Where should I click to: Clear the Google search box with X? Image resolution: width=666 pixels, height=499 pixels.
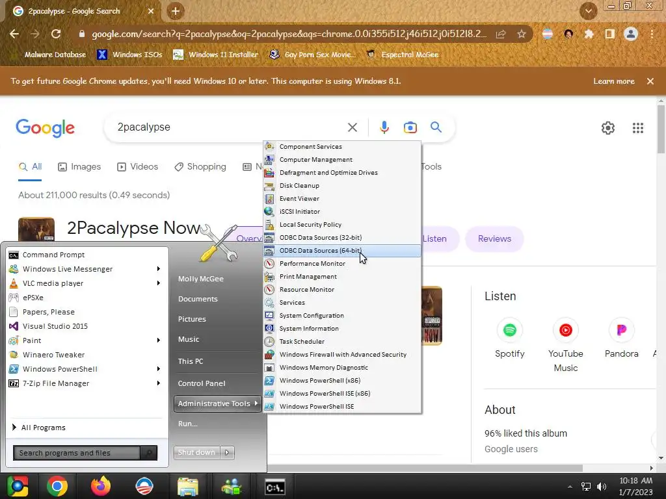352,127
